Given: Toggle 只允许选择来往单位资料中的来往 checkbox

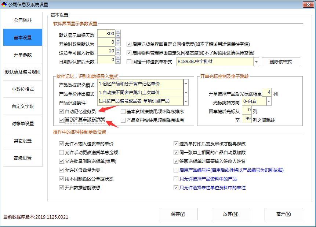Looking at the screenshot, I should point(176,187).
